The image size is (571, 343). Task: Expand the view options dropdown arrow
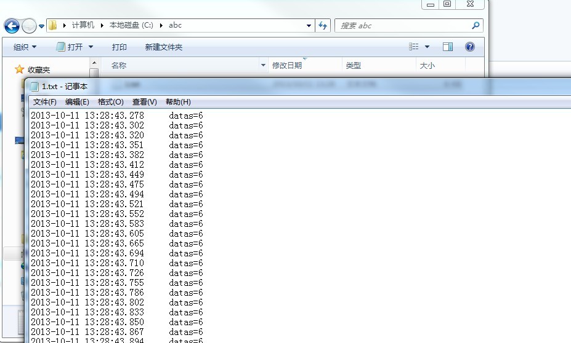427,47
